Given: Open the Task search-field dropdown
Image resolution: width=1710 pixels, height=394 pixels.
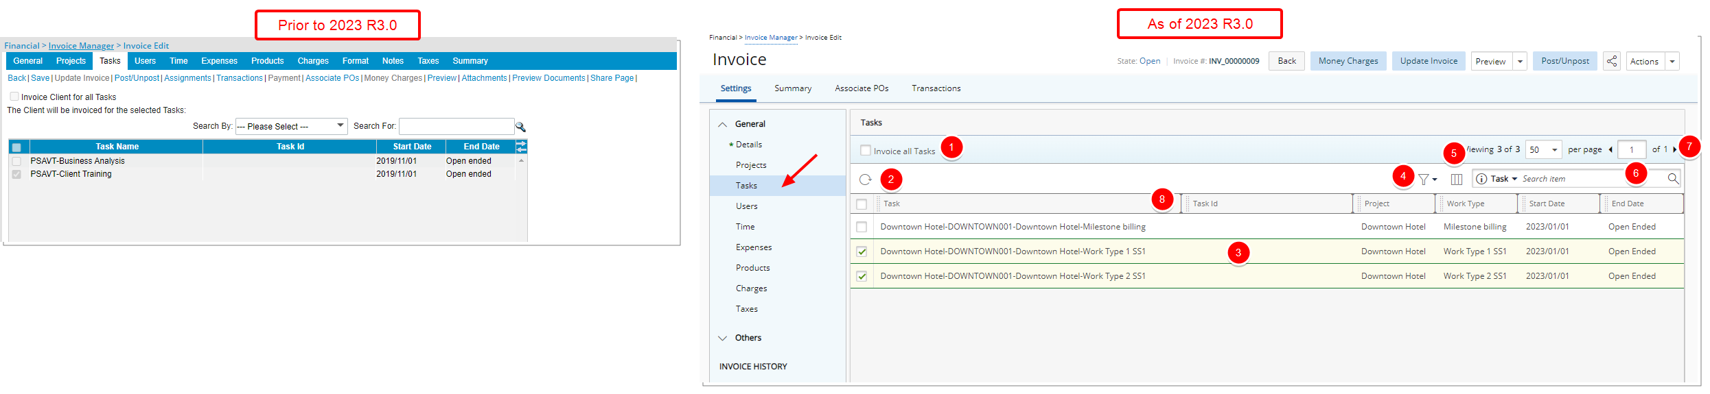Looking at the screenshot, I should coord(1504,179).
